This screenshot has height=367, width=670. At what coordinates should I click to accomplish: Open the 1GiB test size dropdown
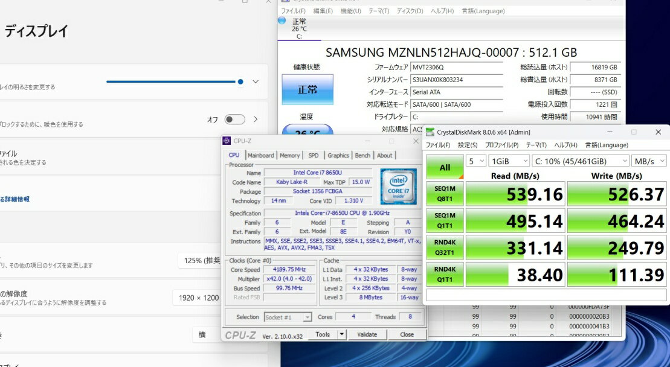508,161
